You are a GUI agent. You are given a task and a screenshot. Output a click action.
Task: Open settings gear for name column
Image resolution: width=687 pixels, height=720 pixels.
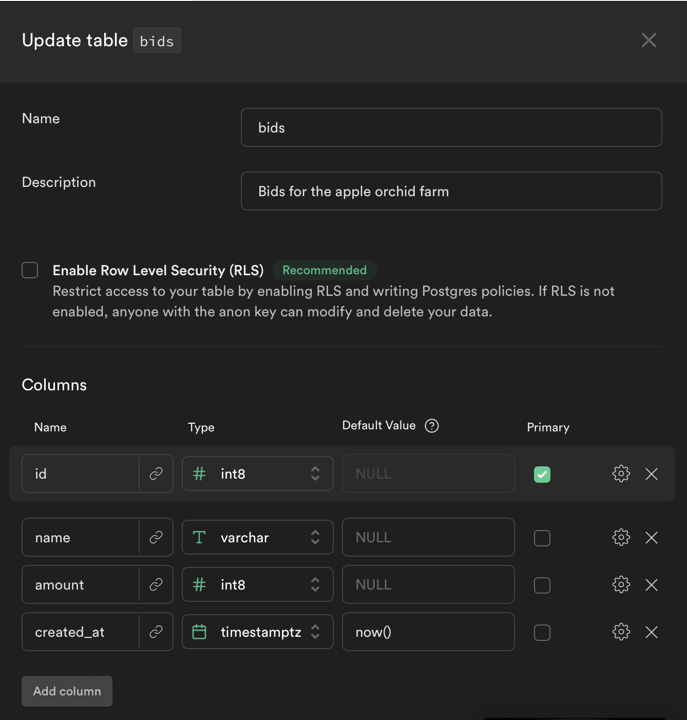click(621, 537)
